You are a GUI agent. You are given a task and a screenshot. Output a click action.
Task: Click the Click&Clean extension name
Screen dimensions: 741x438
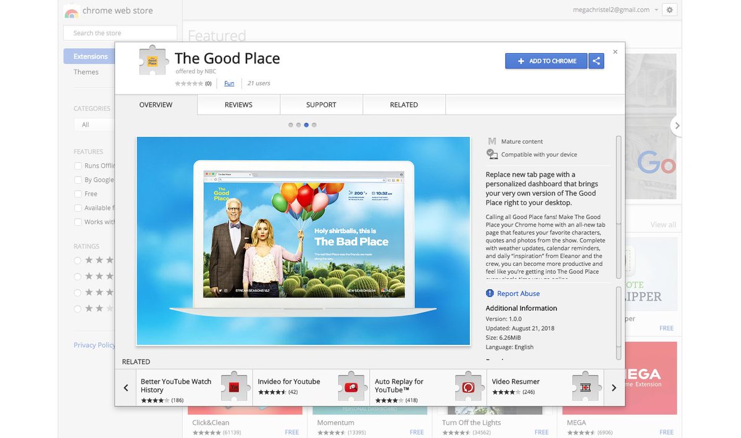tap(211, 423)
